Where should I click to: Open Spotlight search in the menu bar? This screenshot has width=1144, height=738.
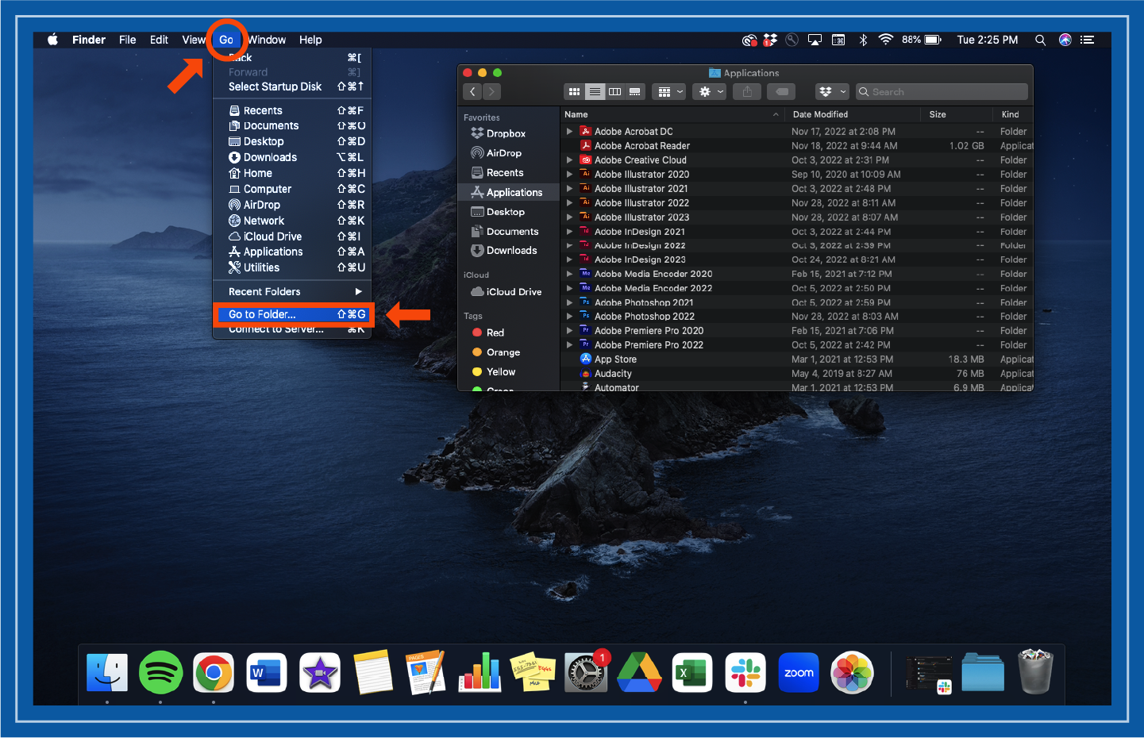click(1040, 40)
